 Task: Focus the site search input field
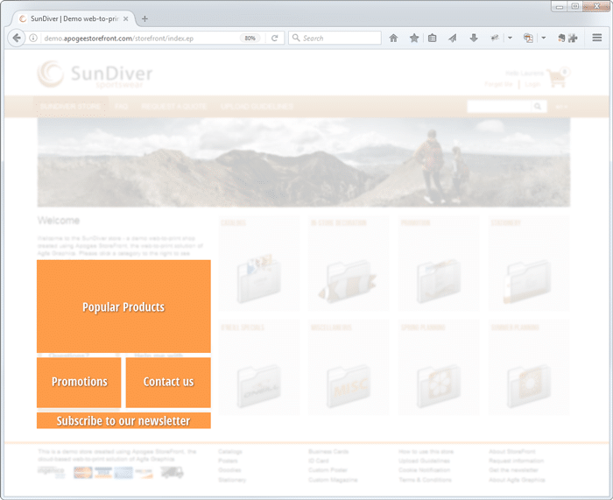(500, 106)
